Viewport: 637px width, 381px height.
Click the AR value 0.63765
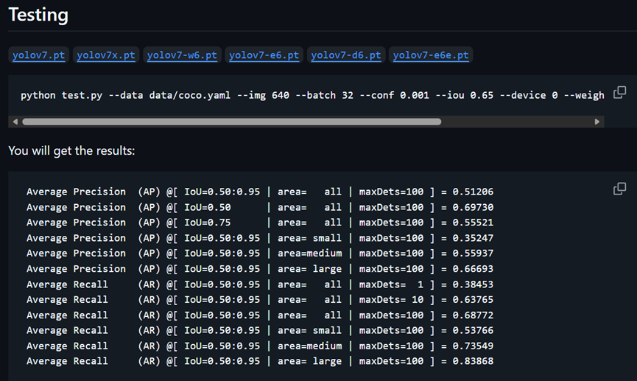click(x=473, y=300)
